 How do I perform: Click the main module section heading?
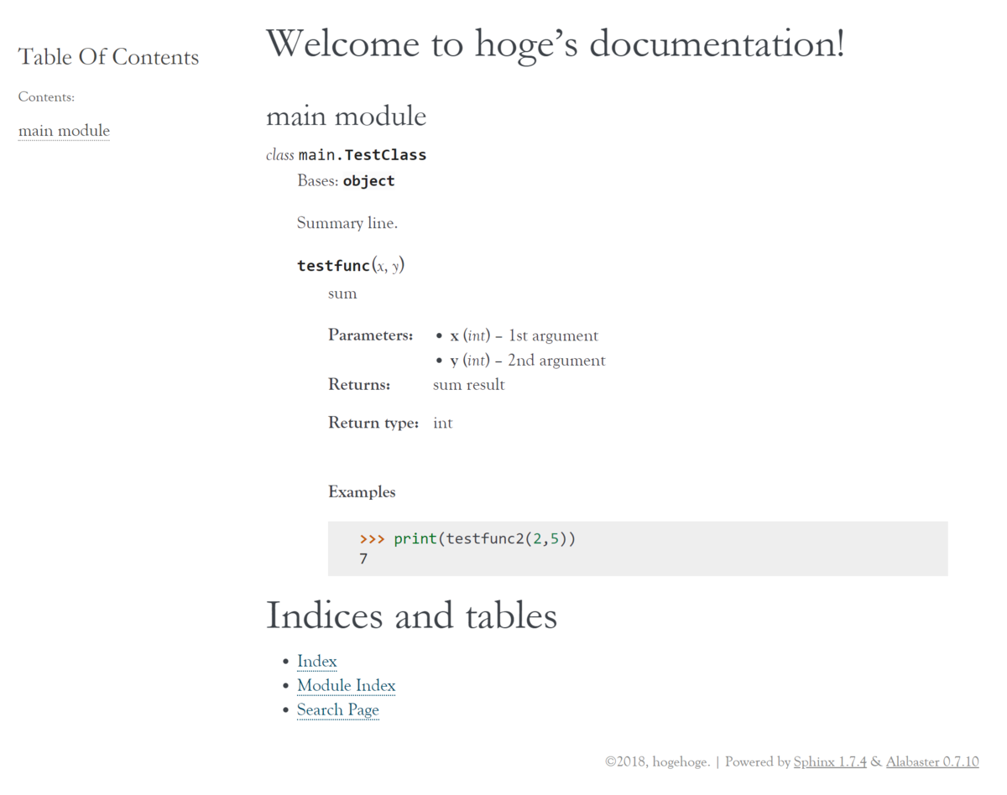(x=346, y=116)
